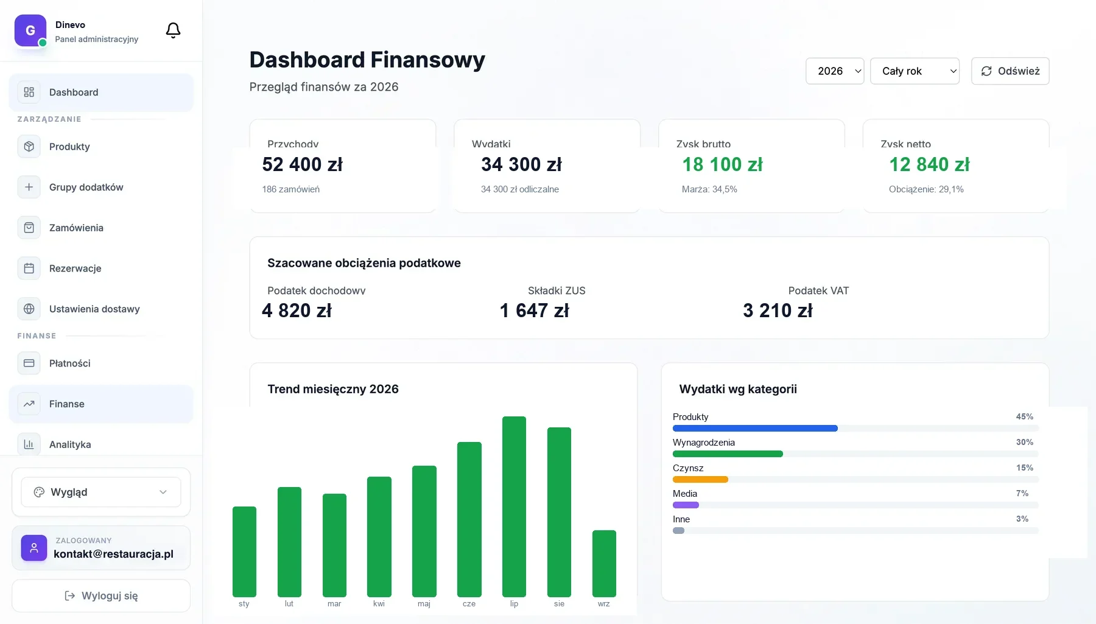
Task: Click the notification bell icon
Action: coord(173,30)
